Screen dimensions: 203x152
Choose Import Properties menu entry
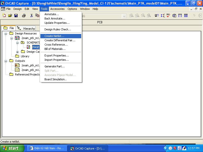[61, 60]
